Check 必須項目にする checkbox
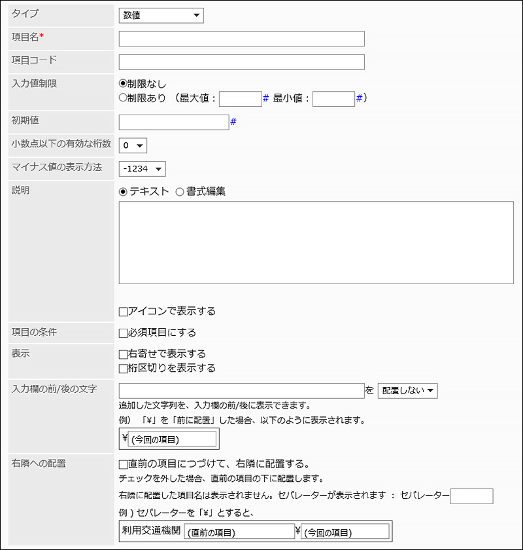 (123, 333)
